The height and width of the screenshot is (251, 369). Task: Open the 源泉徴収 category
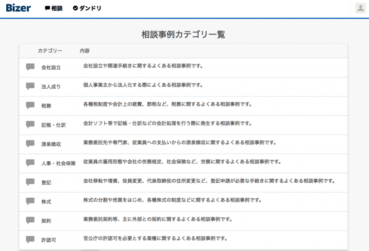(51, 144)
